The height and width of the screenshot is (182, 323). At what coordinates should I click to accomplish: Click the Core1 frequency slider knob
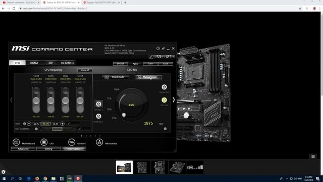tap(50, 101)
